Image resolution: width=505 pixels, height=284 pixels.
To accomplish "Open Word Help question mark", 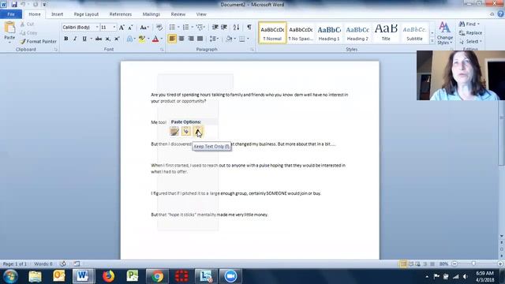I will tap(500, 14).
